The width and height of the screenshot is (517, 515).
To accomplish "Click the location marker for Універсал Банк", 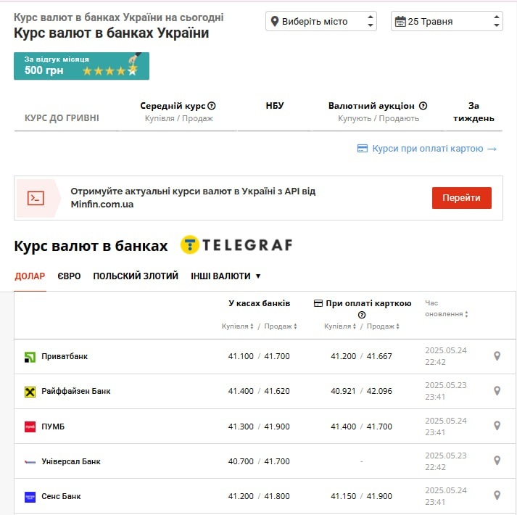I will (x=497, y=461).
